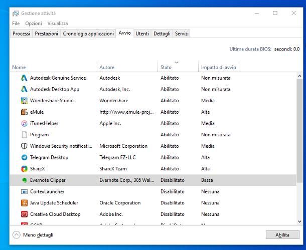Click the Evernote Clipper elephant icon
306x250 pixels.
coord(24,180)
